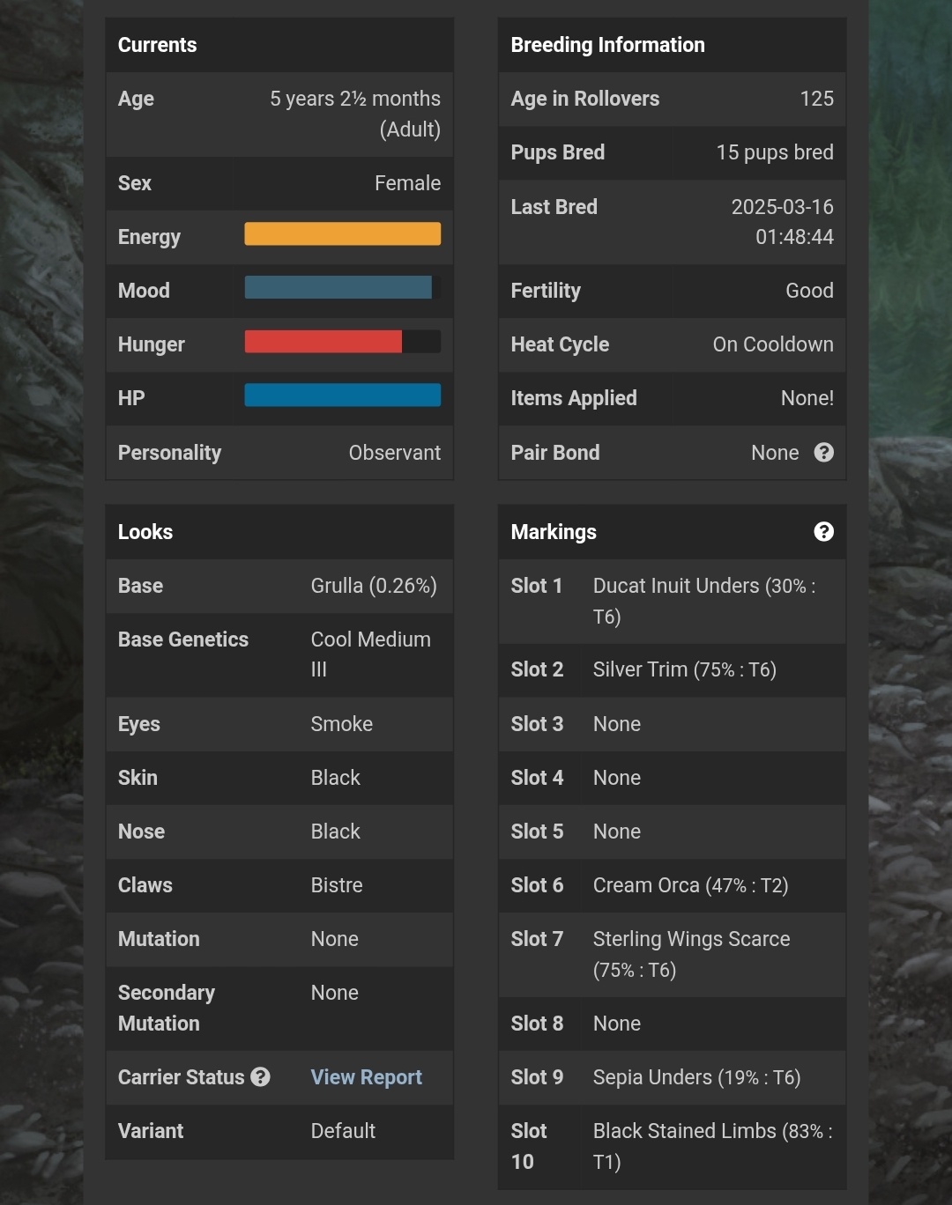This screenshot has width=952, height=1205.
Task: Select the Sepia Unders marking in Slot 9
Action: 696,1077
